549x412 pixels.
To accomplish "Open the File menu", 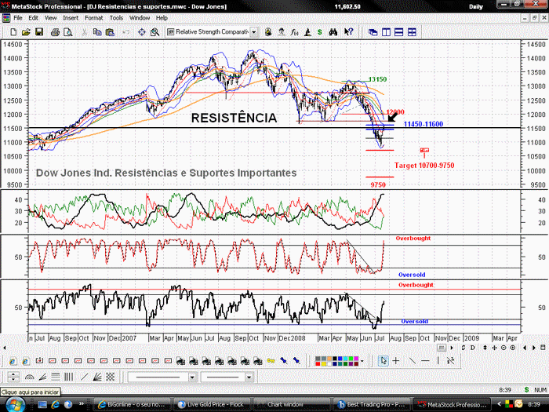I will click(x=18, y=18).
